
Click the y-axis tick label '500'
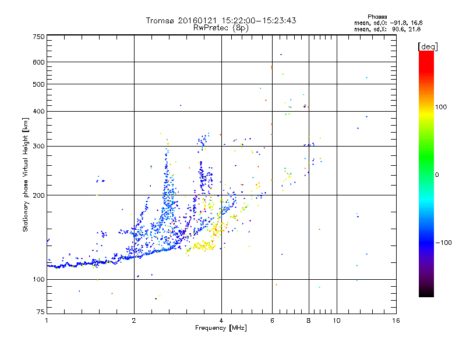38,84
